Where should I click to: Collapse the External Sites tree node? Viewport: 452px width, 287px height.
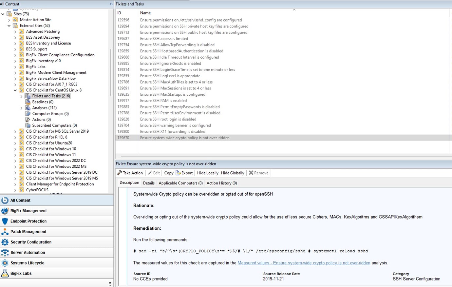(9, 25)
